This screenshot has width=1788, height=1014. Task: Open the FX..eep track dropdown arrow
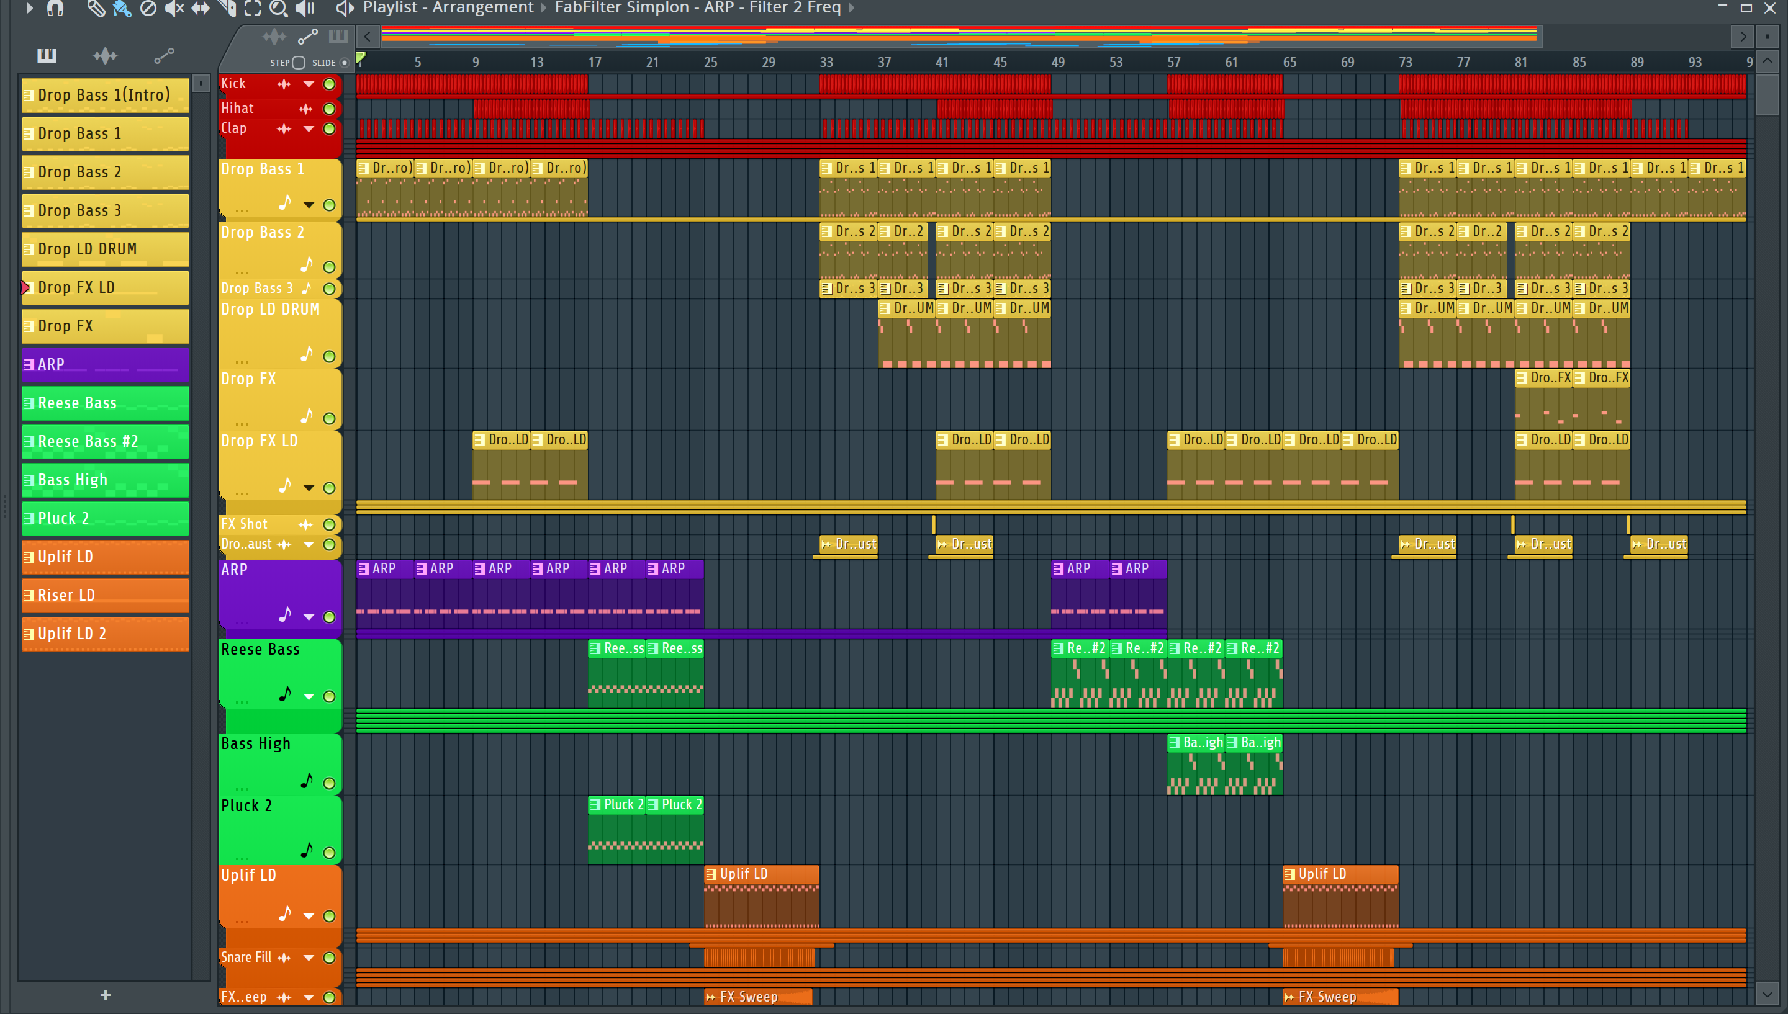point(309,998)
